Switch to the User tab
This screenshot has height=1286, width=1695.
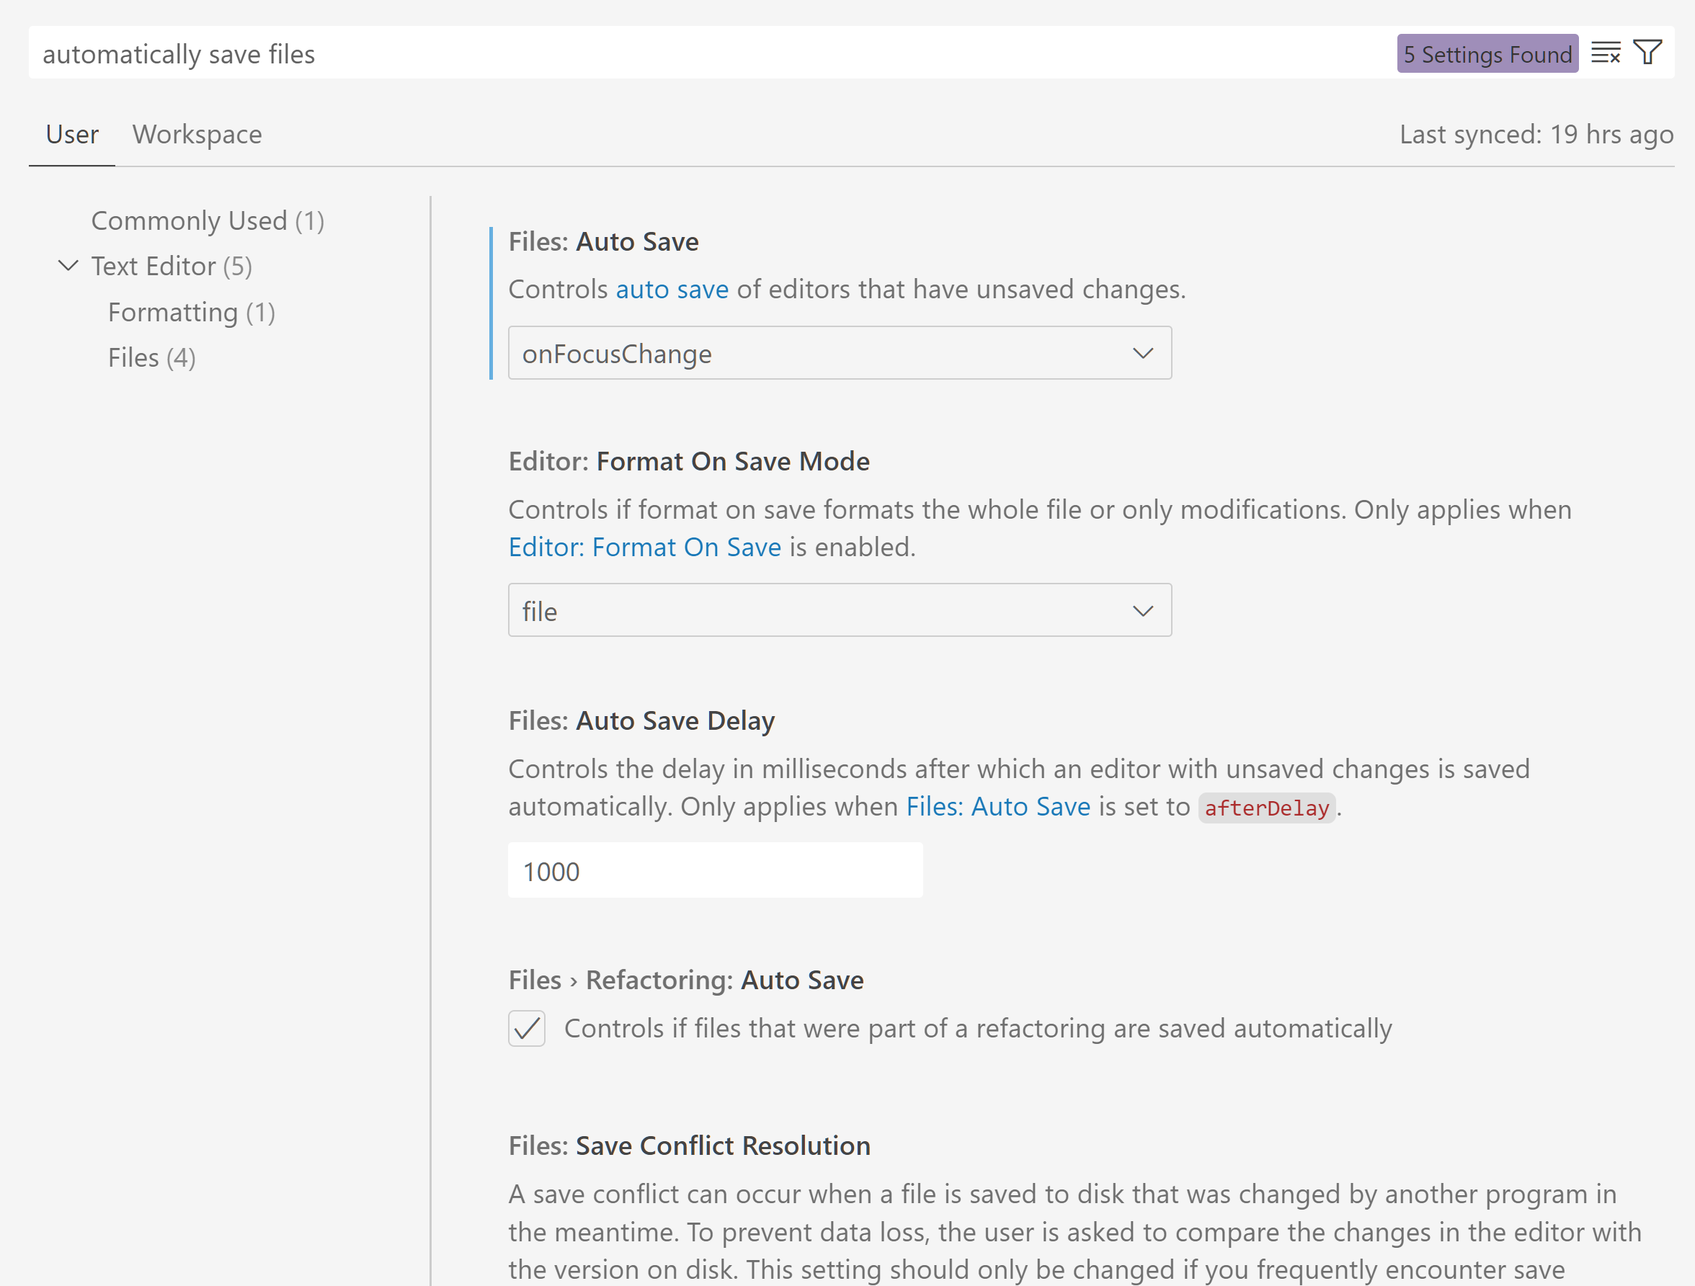tap(71, 134)
